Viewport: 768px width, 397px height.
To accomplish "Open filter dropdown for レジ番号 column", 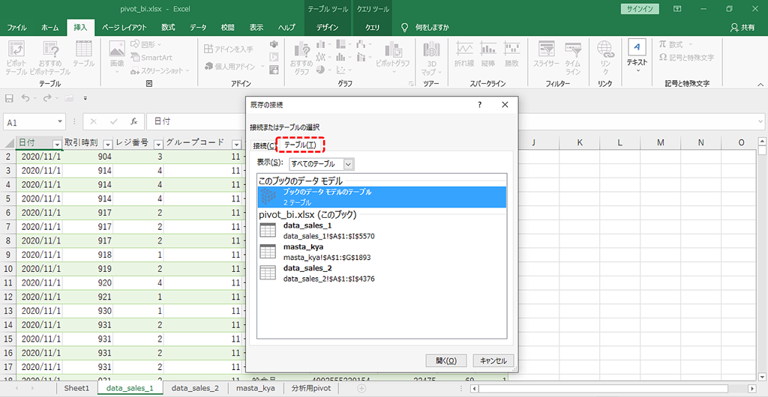I will click(x=158, y=145).
